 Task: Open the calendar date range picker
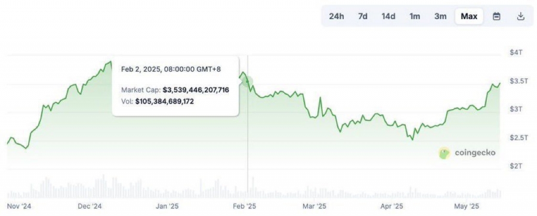496,16
